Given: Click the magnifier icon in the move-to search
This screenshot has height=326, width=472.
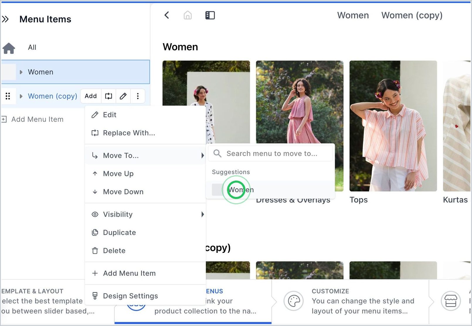Looking at the screenshot, I should point(217,153).
